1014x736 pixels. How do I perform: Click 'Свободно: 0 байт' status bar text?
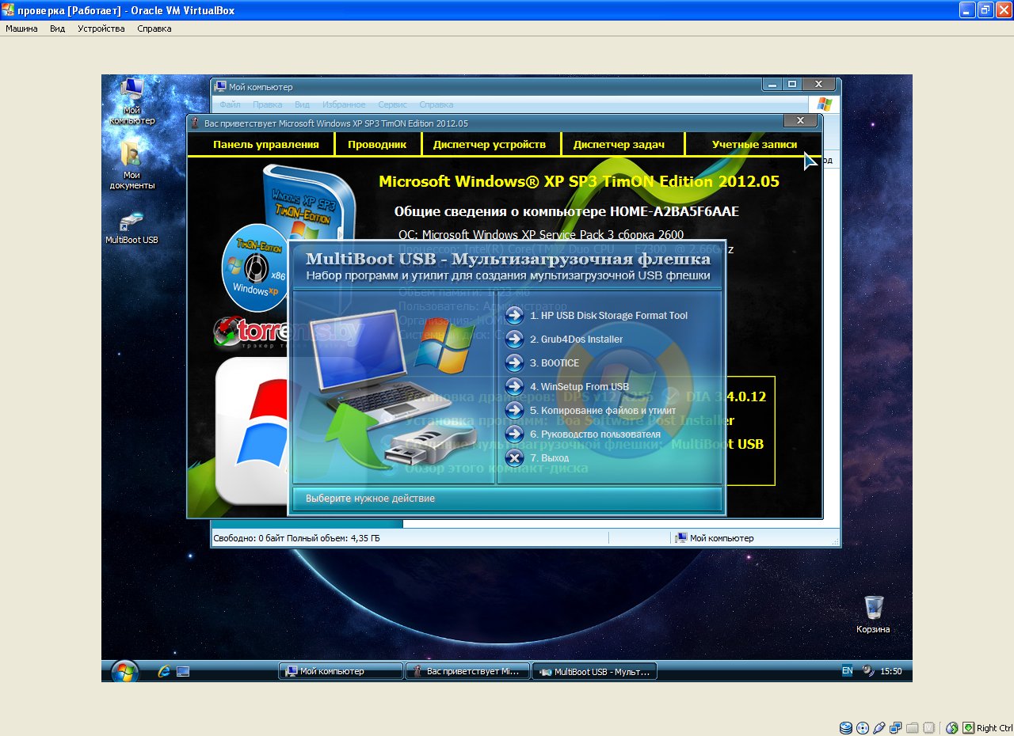click(x=247, y=538)
